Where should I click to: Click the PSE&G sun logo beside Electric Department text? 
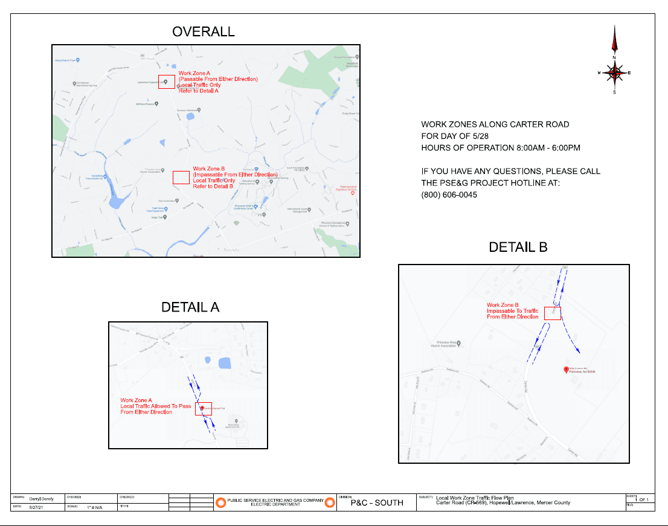[x=220, y=501]
